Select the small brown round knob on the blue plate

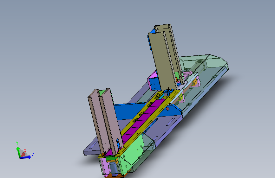click(168, 109)
